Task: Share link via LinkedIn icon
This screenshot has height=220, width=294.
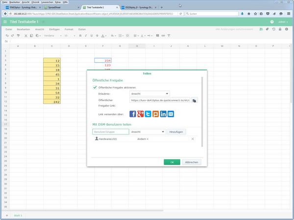Action: [x=163, y=114]
